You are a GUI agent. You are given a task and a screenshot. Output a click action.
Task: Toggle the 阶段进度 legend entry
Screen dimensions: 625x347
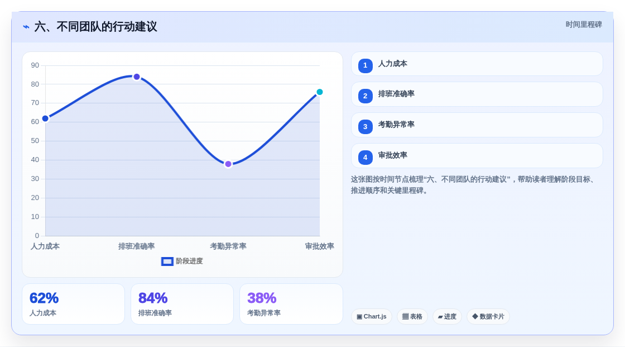(182, 261)
